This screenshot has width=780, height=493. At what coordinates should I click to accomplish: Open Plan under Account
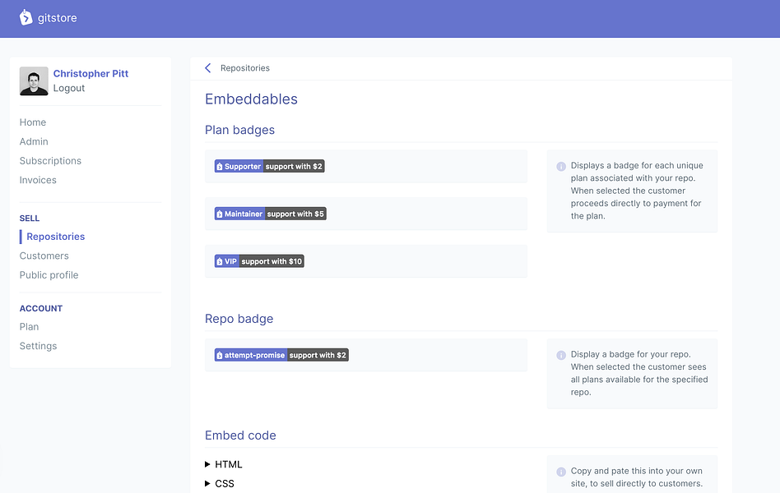point(29,326)
